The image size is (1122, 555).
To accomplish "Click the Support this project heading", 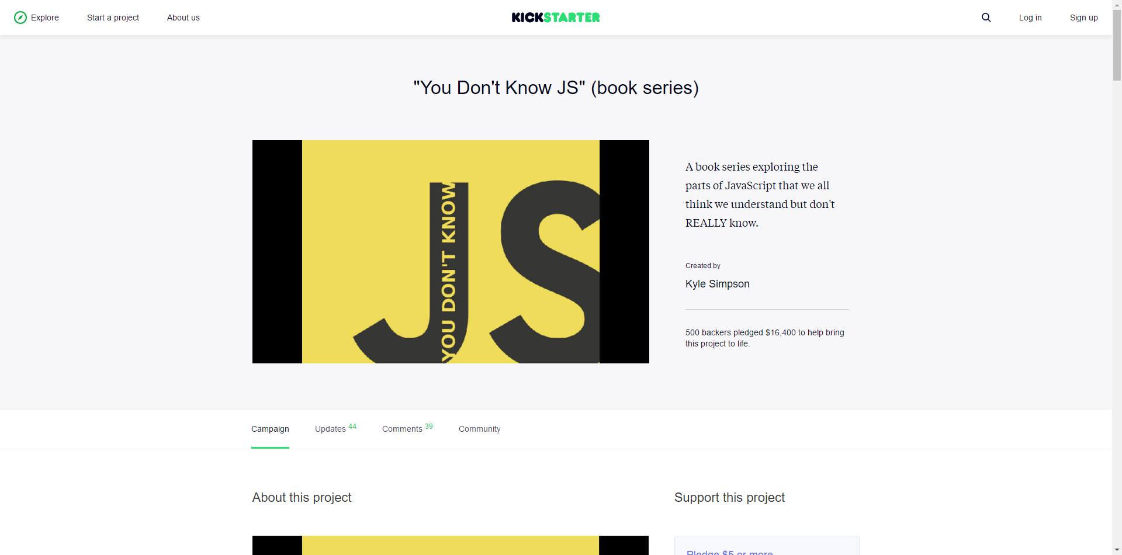I will (729, 498).
